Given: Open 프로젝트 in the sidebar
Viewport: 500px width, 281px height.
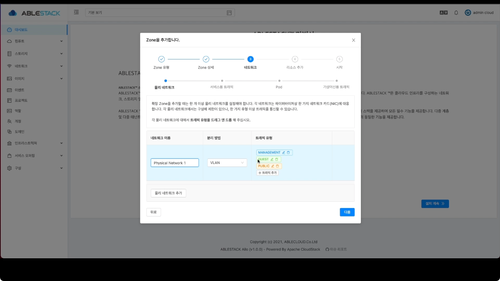Looking at the screenshot, I should pyautogui.click(x=34, y=100).
